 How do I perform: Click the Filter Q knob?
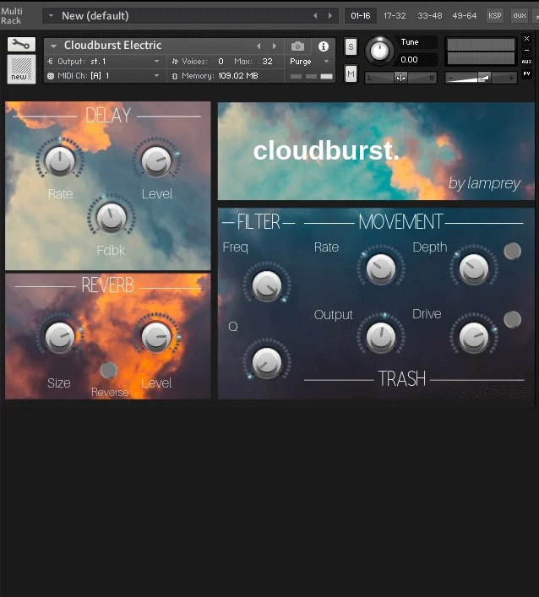[x=267, y=362]
